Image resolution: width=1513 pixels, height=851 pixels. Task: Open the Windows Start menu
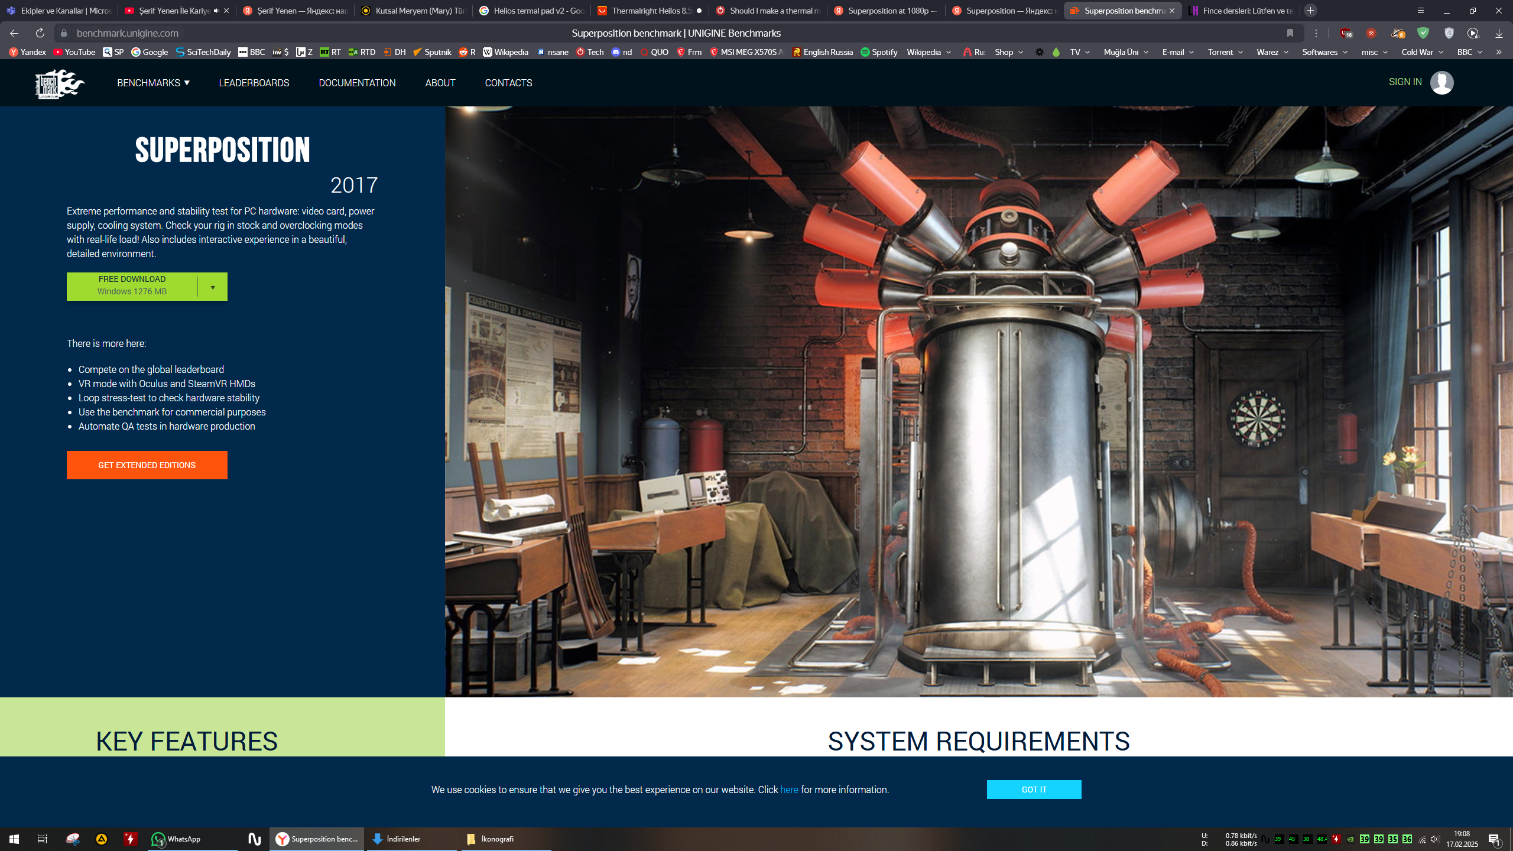coord(14,839)
